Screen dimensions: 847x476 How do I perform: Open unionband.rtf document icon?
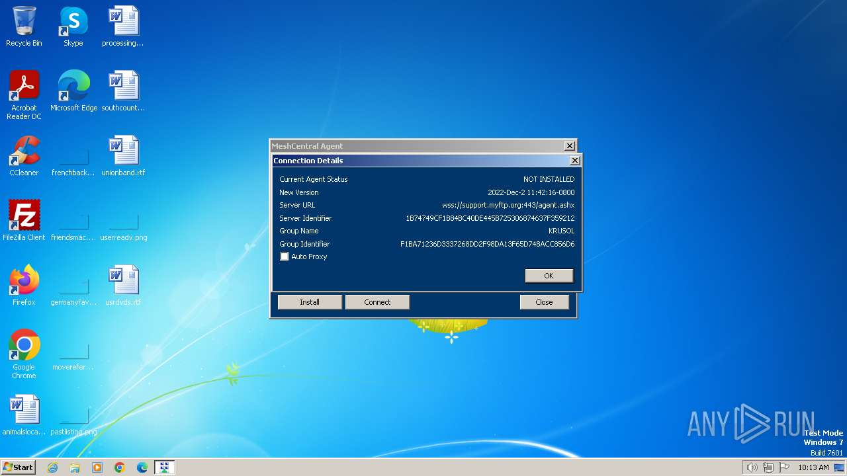(123, 155)
